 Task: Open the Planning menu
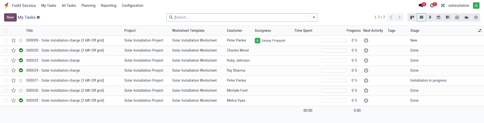pos(88,5)
